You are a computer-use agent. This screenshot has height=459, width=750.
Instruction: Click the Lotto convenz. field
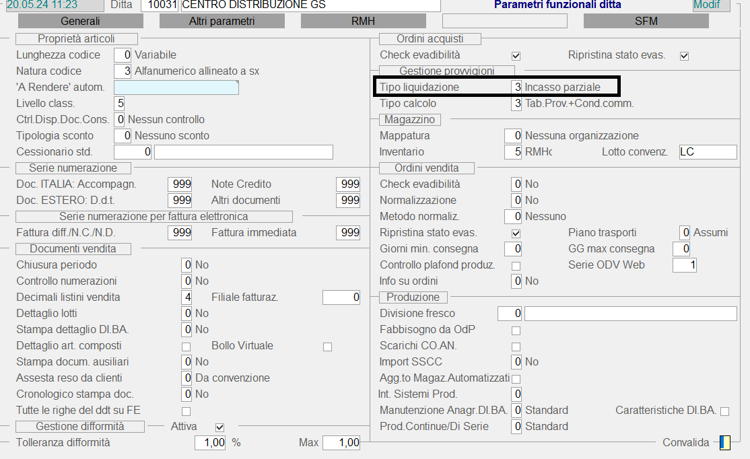[707, 152]
